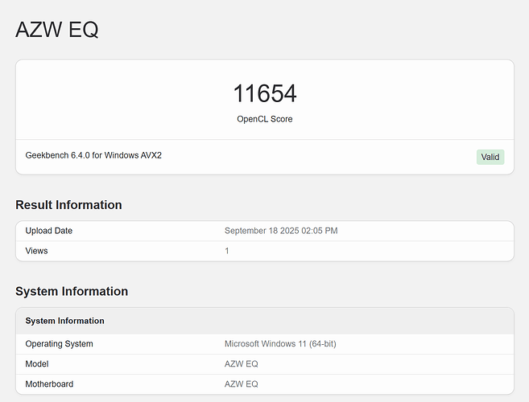
Task: Click blank area right of the page title
Action: coord(322,30)
